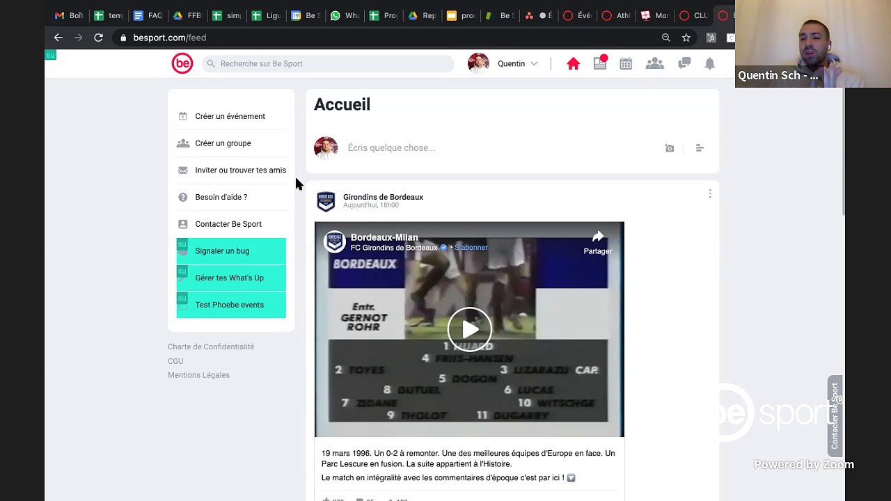The image size is (891, 501).
Task: Open the calendar icon in header
Action: point(626,63)
